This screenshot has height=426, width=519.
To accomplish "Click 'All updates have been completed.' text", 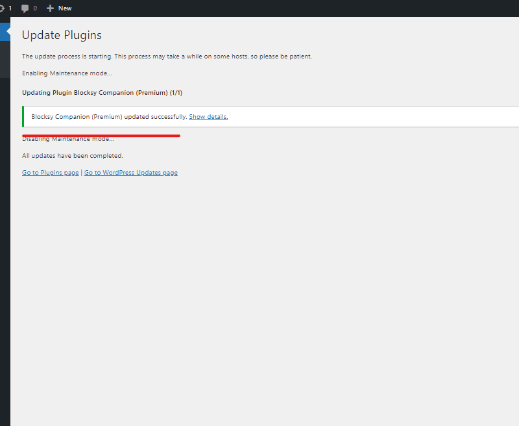I will 73,156.
